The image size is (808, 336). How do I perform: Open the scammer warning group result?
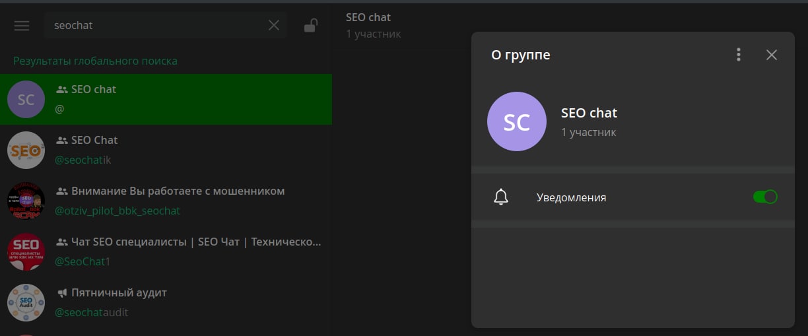tap(185, 201)
